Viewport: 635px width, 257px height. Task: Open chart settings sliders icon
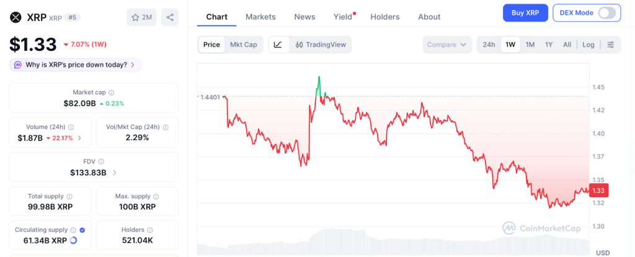611,45
